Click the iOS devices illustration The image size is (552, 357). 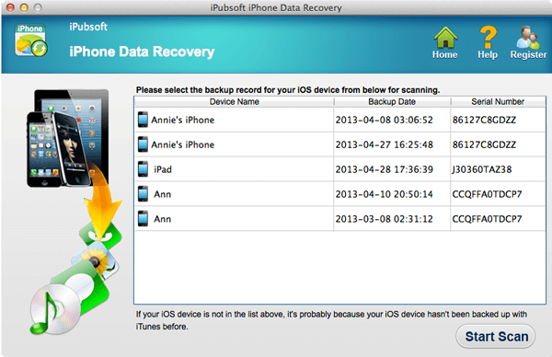click(68, 138)
